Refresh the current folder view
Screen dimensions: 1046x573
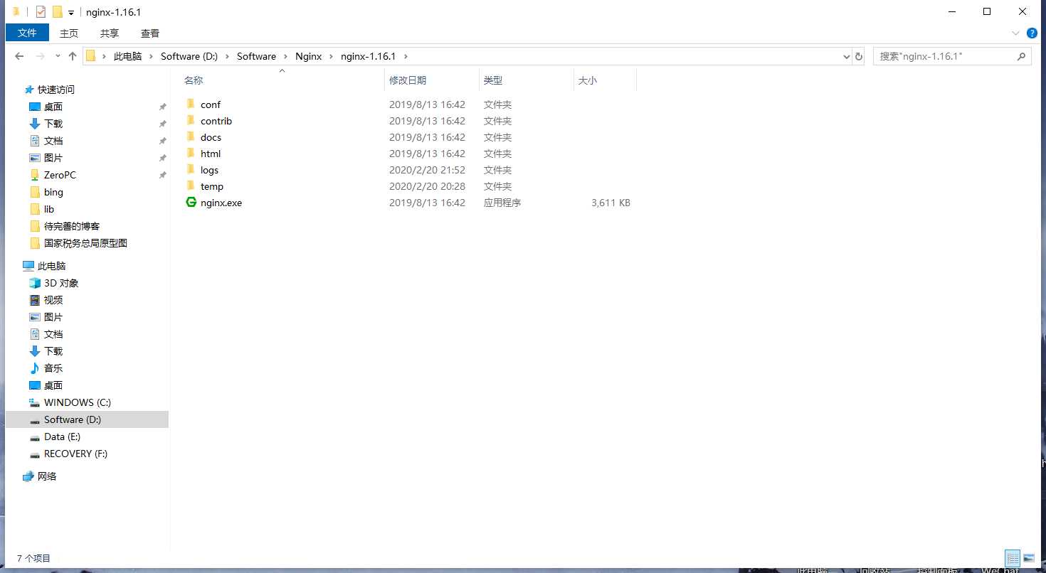tap(859, 56)
